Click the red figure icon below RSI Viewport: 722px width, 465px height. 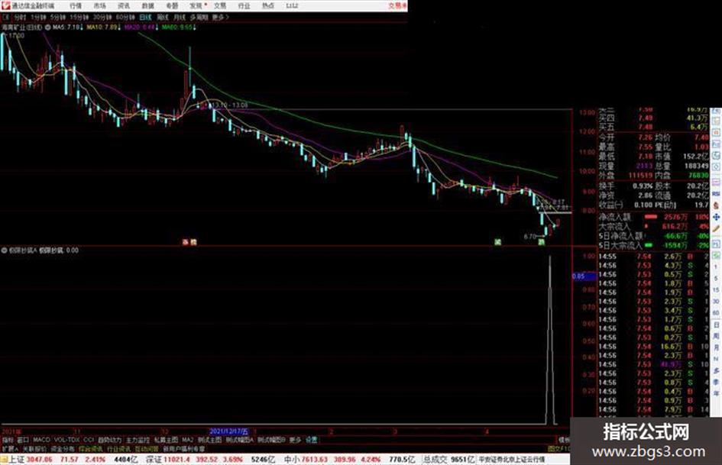click(x=716, y=205)
